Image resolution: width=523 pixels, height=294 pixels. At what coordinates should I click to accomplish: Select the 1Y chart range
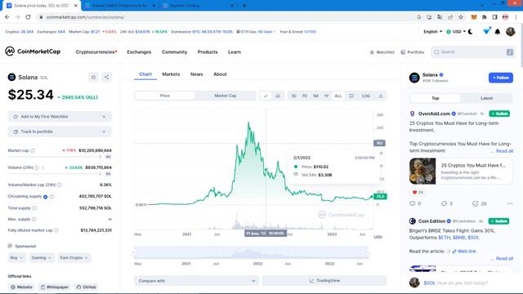(327, 96)
